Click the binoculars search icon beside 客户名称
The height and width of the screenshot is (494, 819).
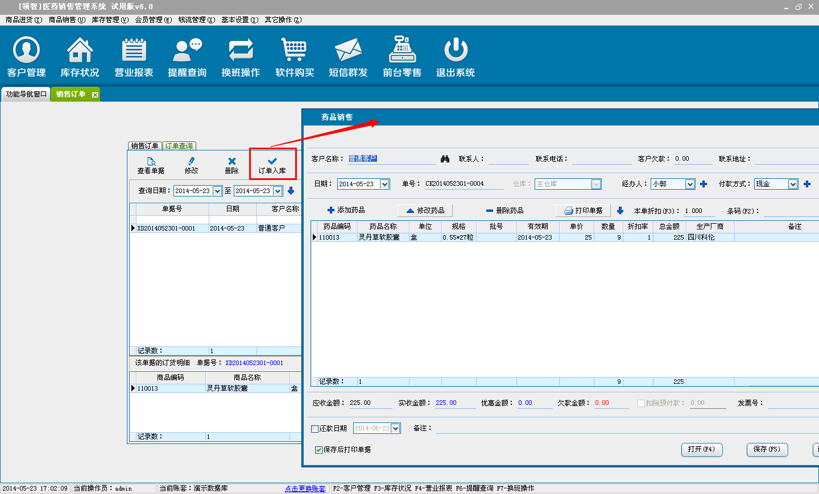pos(445,159)
